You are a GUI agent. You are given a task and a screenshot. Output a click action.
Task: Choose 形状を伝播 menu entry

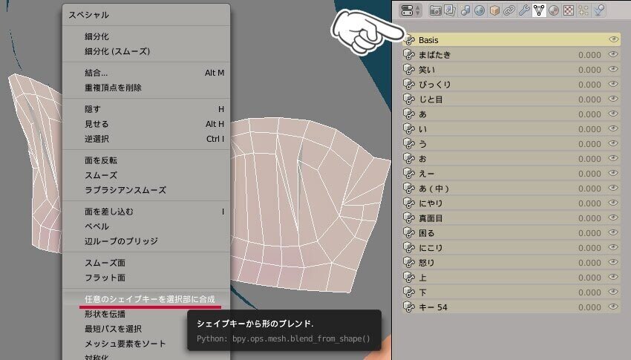coord(105,314)
